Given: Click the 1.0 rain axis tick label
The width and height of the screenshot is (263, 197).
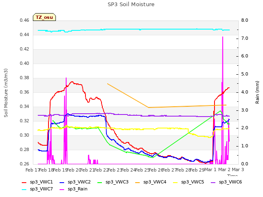Looking at the screenshot, I should pos(245,146).
